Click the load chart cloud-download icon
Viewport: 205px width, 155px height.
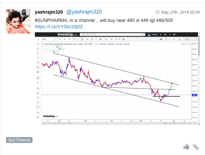[x=173, y=39]
